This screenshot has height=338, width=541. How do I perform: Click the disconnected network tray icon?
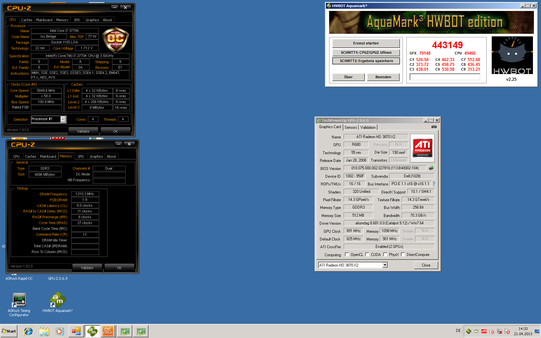pyautogui.click(x=499, y=331)
